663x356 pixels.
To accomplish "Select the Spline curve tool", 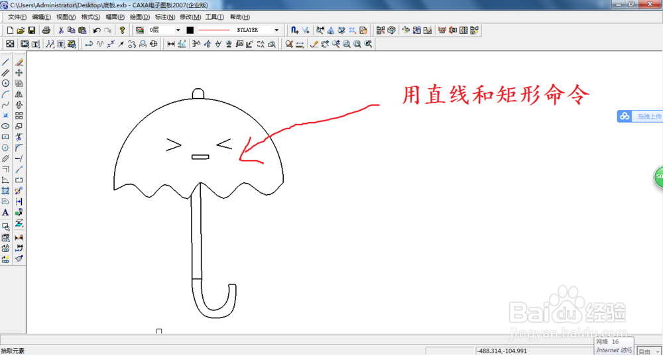I will click(x=5, y=105).
